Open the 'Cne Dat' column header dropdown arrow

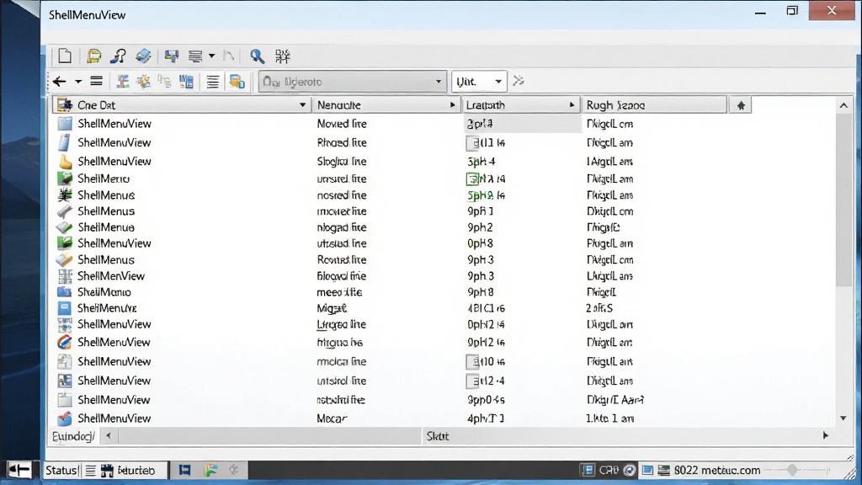(302, 105)
